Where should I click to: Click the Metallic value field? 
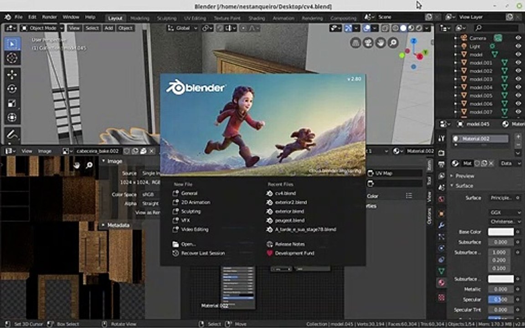coord(500,289)
